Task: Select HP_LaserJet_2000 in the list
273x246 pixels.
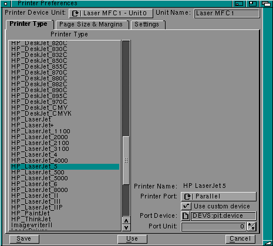Action: (65, 137)
